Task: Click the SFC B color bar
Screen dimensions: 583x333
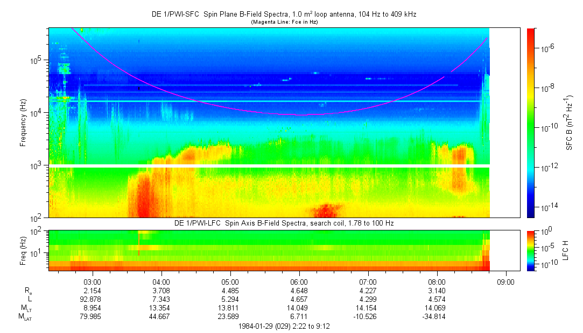Action: [x=531, y=123]
